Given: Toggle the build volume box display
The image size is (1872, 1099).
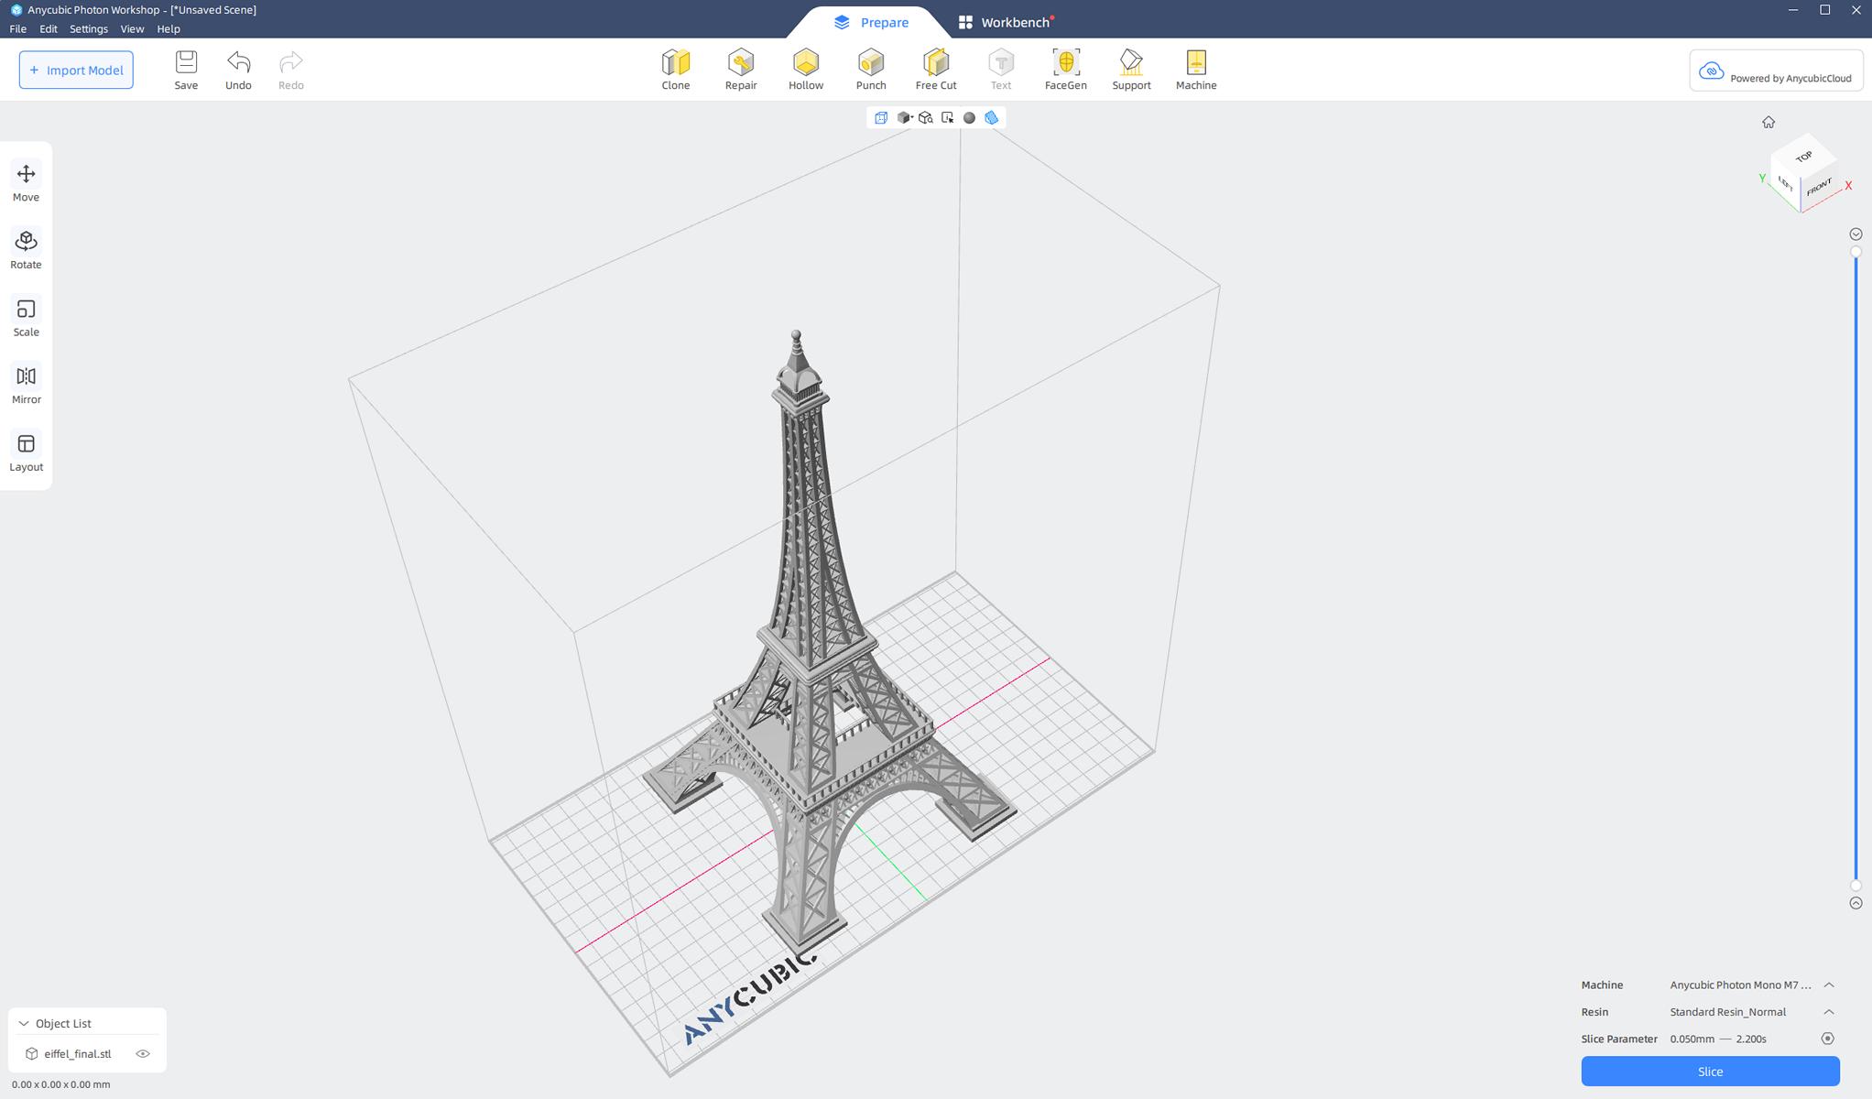Looking at the screenshot, I should pos(881,117).
